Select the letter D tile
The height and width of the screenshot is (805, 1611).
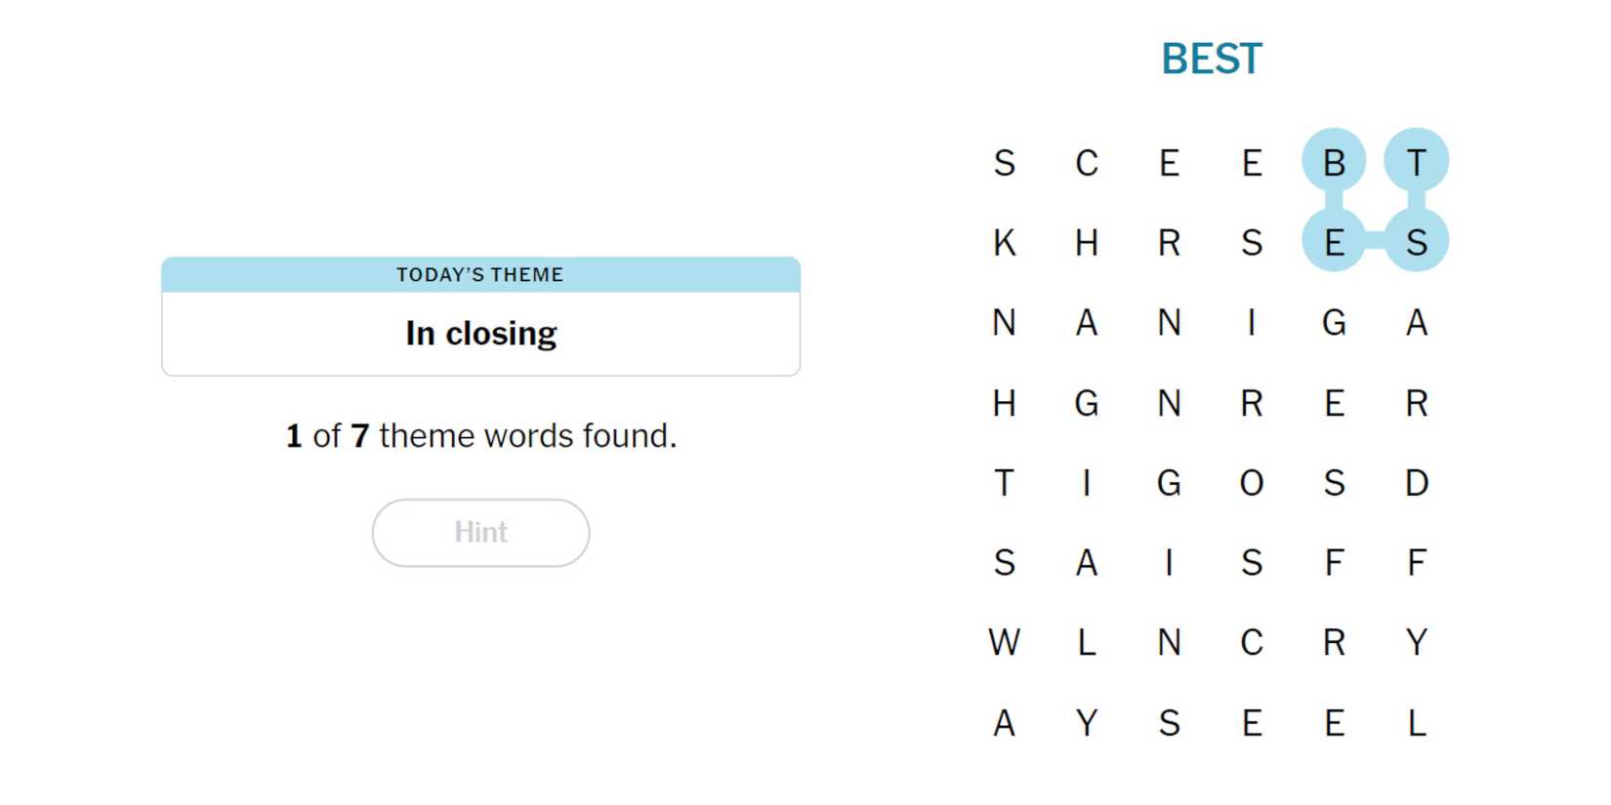1416,483
